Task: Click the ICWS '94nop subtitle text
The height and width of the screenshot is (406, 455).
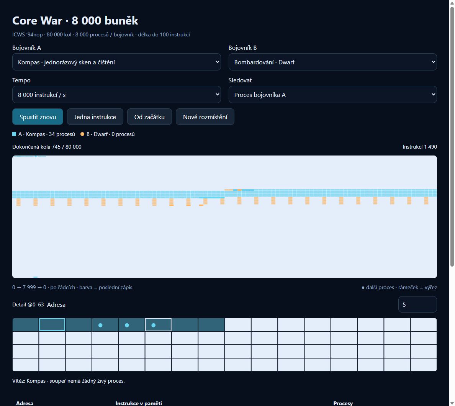Action: pos(101,34)
